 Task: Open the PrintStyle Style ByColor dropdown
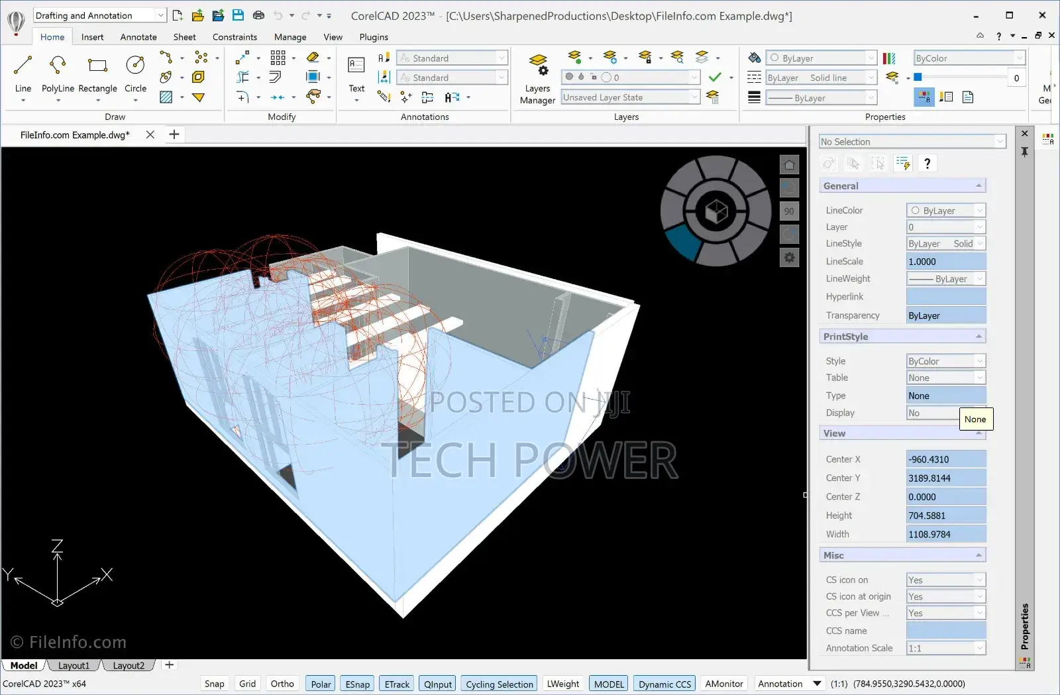[x=946, y=361]
